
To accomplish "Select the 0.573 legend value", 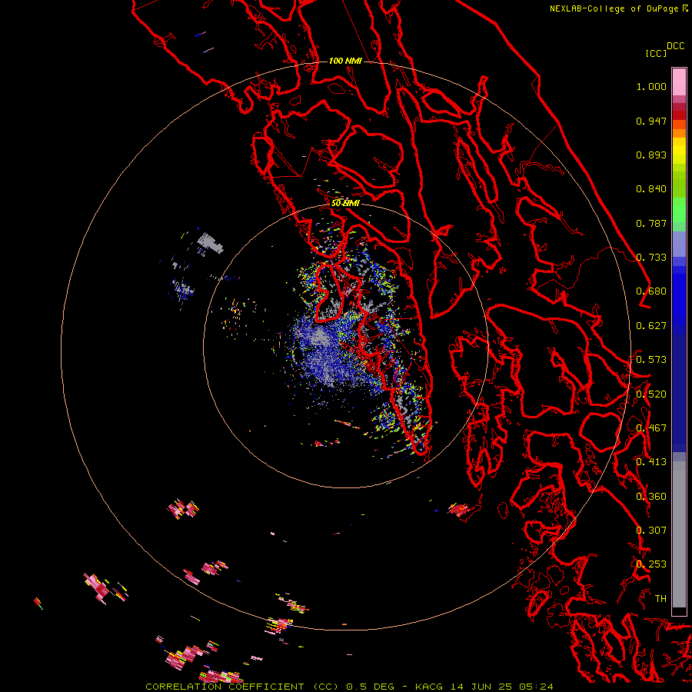I will point(651,360).
